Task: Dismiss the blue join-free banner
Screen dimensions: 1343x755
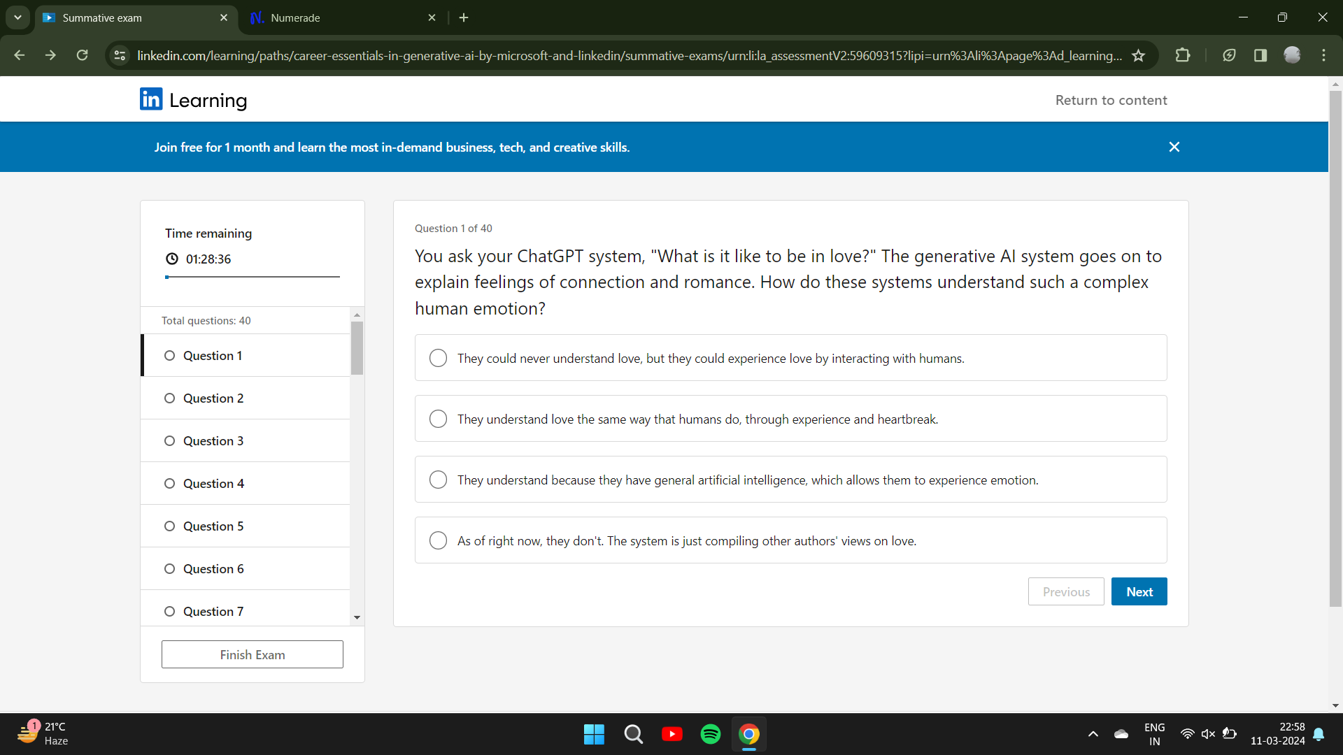Action: (1174, 147)
